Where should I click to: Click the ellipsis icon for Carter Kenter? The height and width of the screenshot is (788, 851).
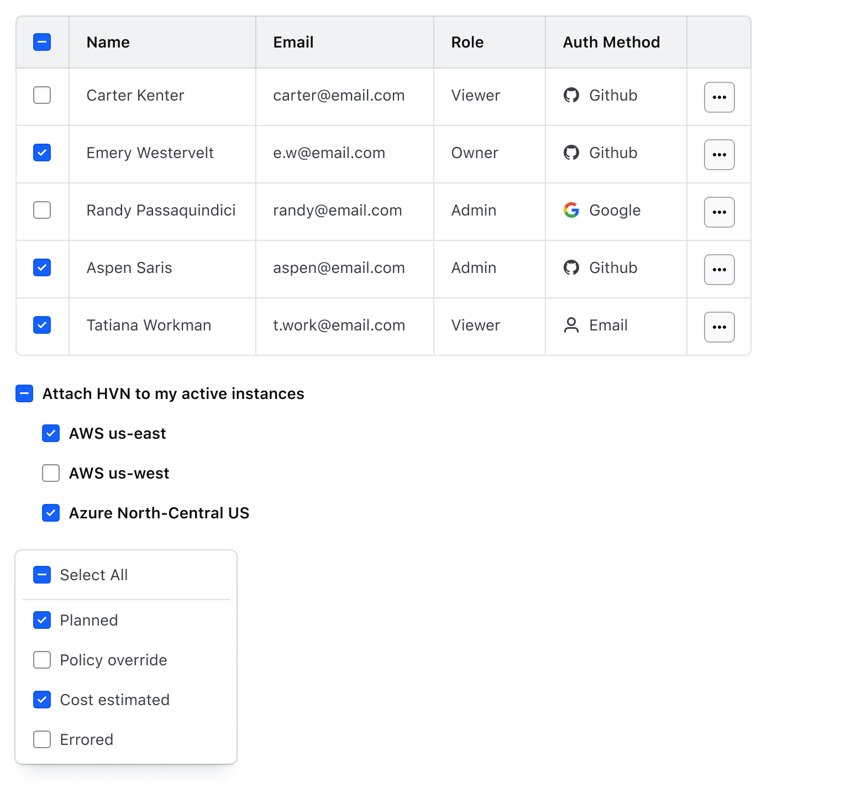click(x=719, y=97)
